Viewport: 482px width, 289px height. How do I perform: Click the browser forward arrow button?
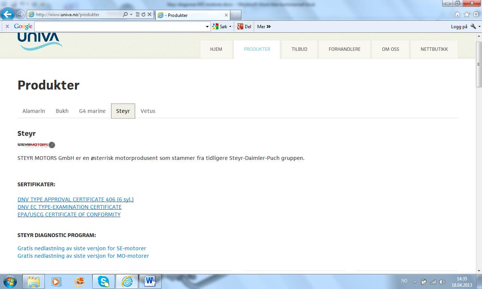pyautogui.click(x=20, y=15)
